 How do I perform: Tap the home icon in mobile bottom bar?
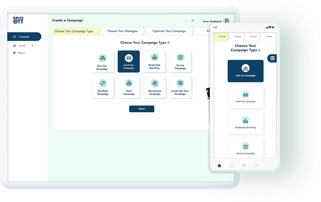click(220, 166)
